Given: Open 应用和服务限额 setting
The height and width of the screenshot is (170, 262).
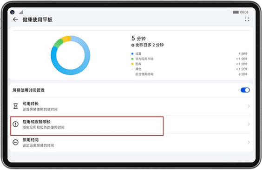Looking at the screenshot, I should coord(131,124).
